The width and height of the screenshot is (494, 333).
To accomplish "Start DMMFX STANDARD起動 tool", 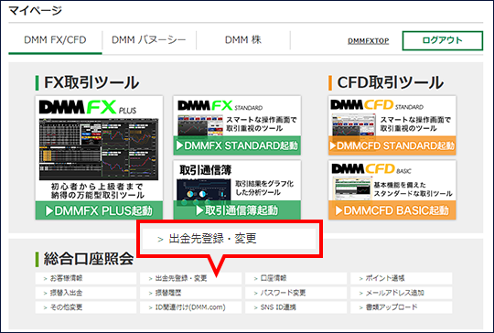I will [x=237, y=145].
